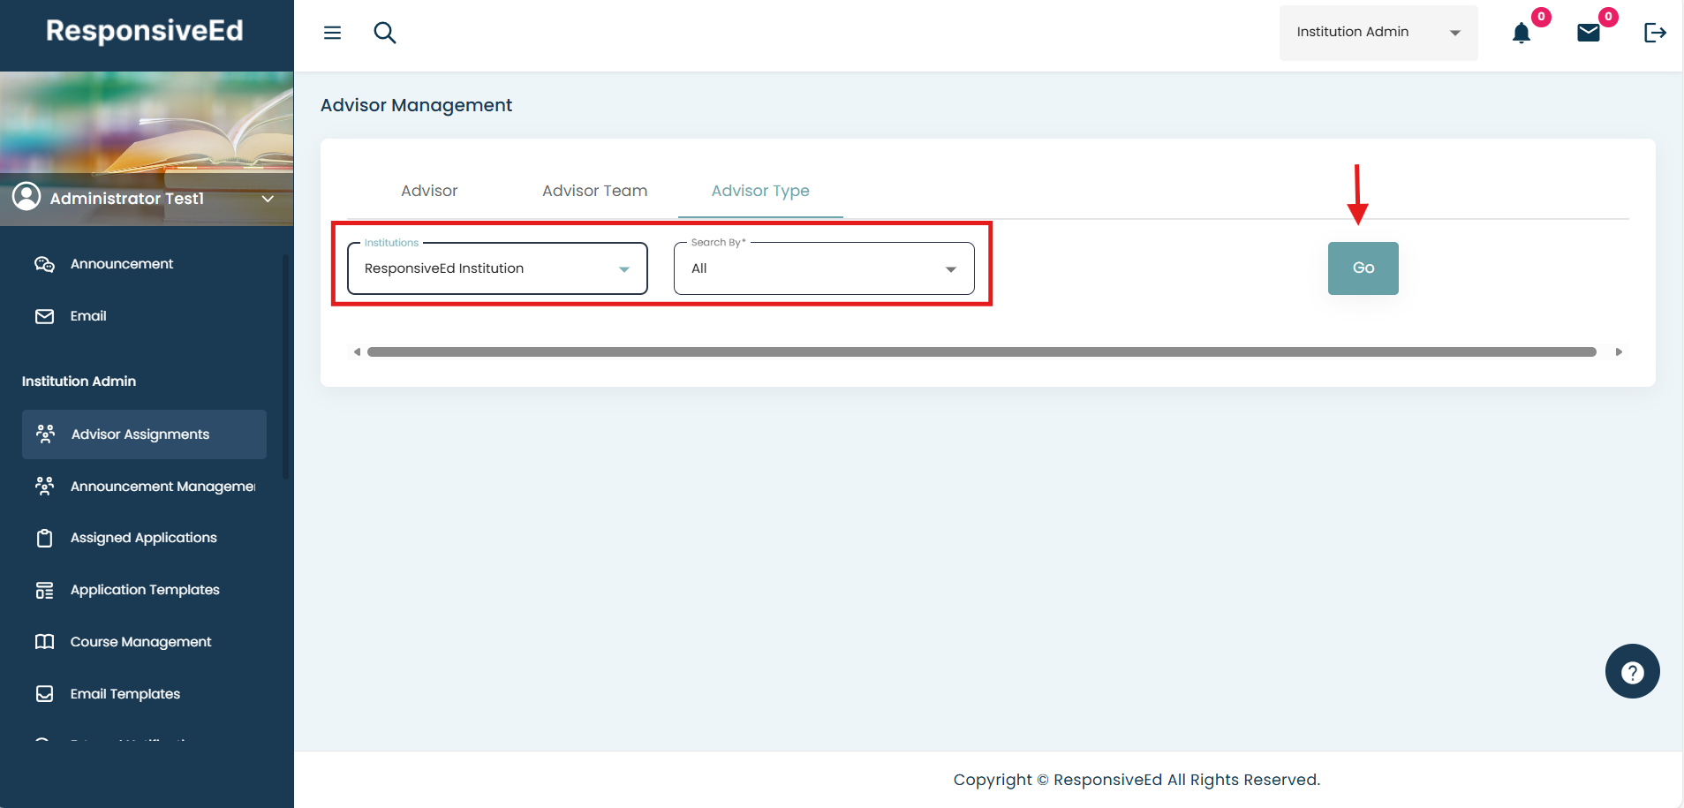Click the horizontal scrollbar right arrow
This screenshot has height=808, width=1684.
[1619, 351]
